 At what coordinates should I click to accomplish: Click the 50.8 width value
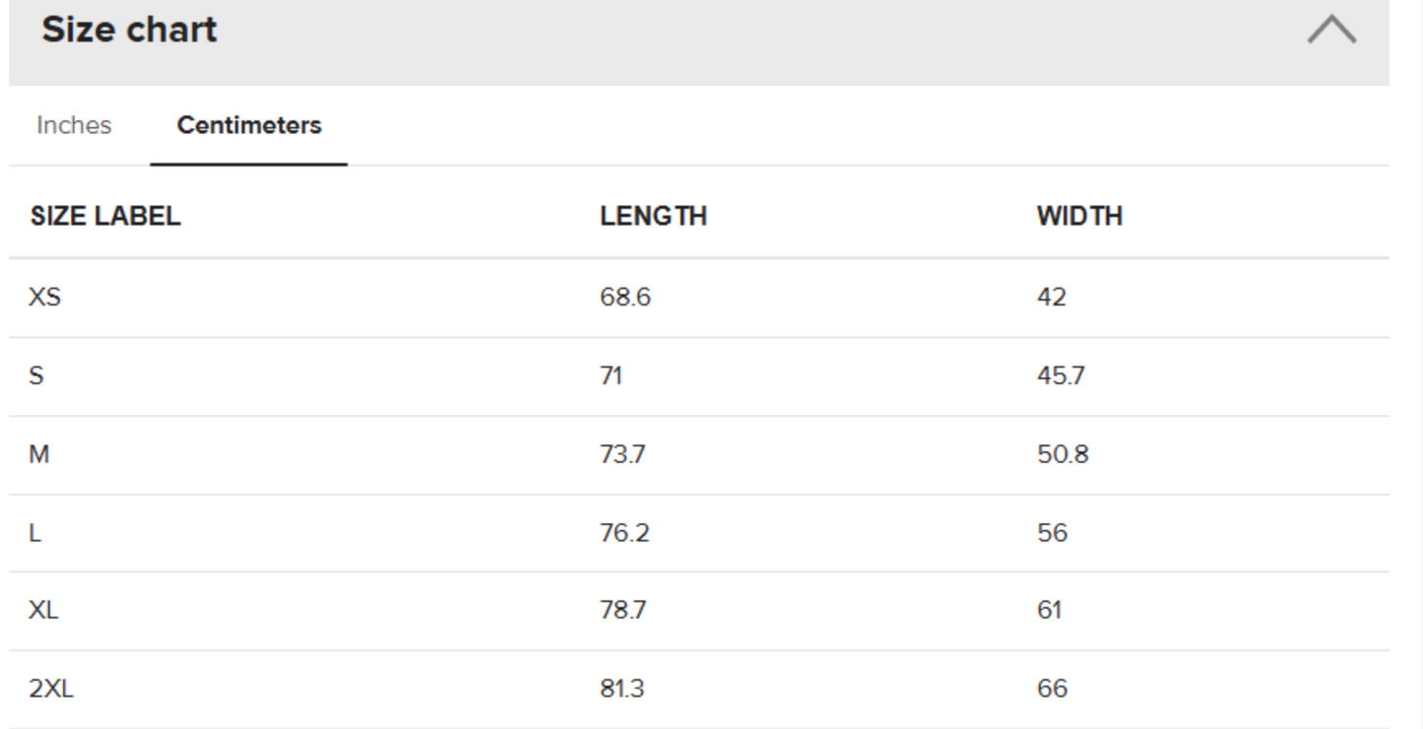pos(1063,454)
